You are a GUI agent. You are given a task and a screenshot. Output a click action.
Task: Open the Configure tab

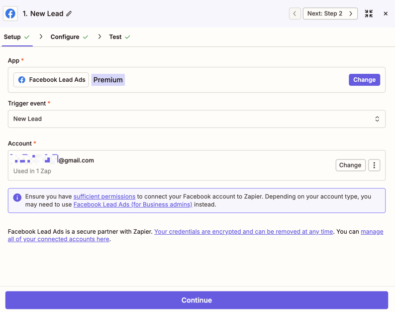69,37
